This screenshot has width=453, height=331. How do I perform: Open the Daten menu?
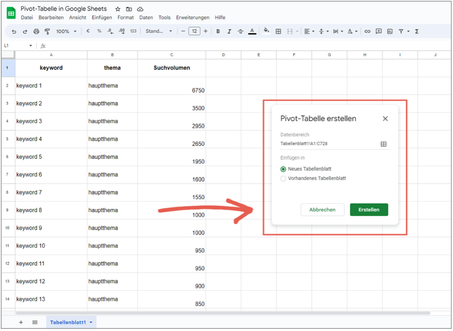[x=146, y=17]
